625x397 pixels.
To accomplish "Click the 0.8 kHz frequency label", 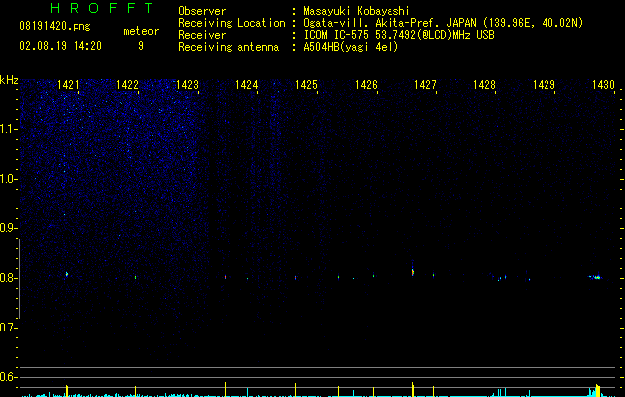I will pyautogui.click(x=8, y=278).
